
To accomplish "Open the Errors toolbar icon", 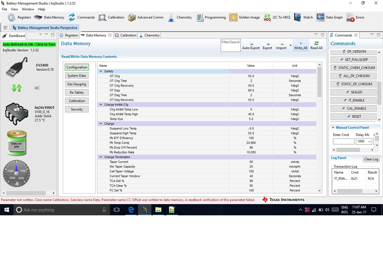I will click(350, 17).
